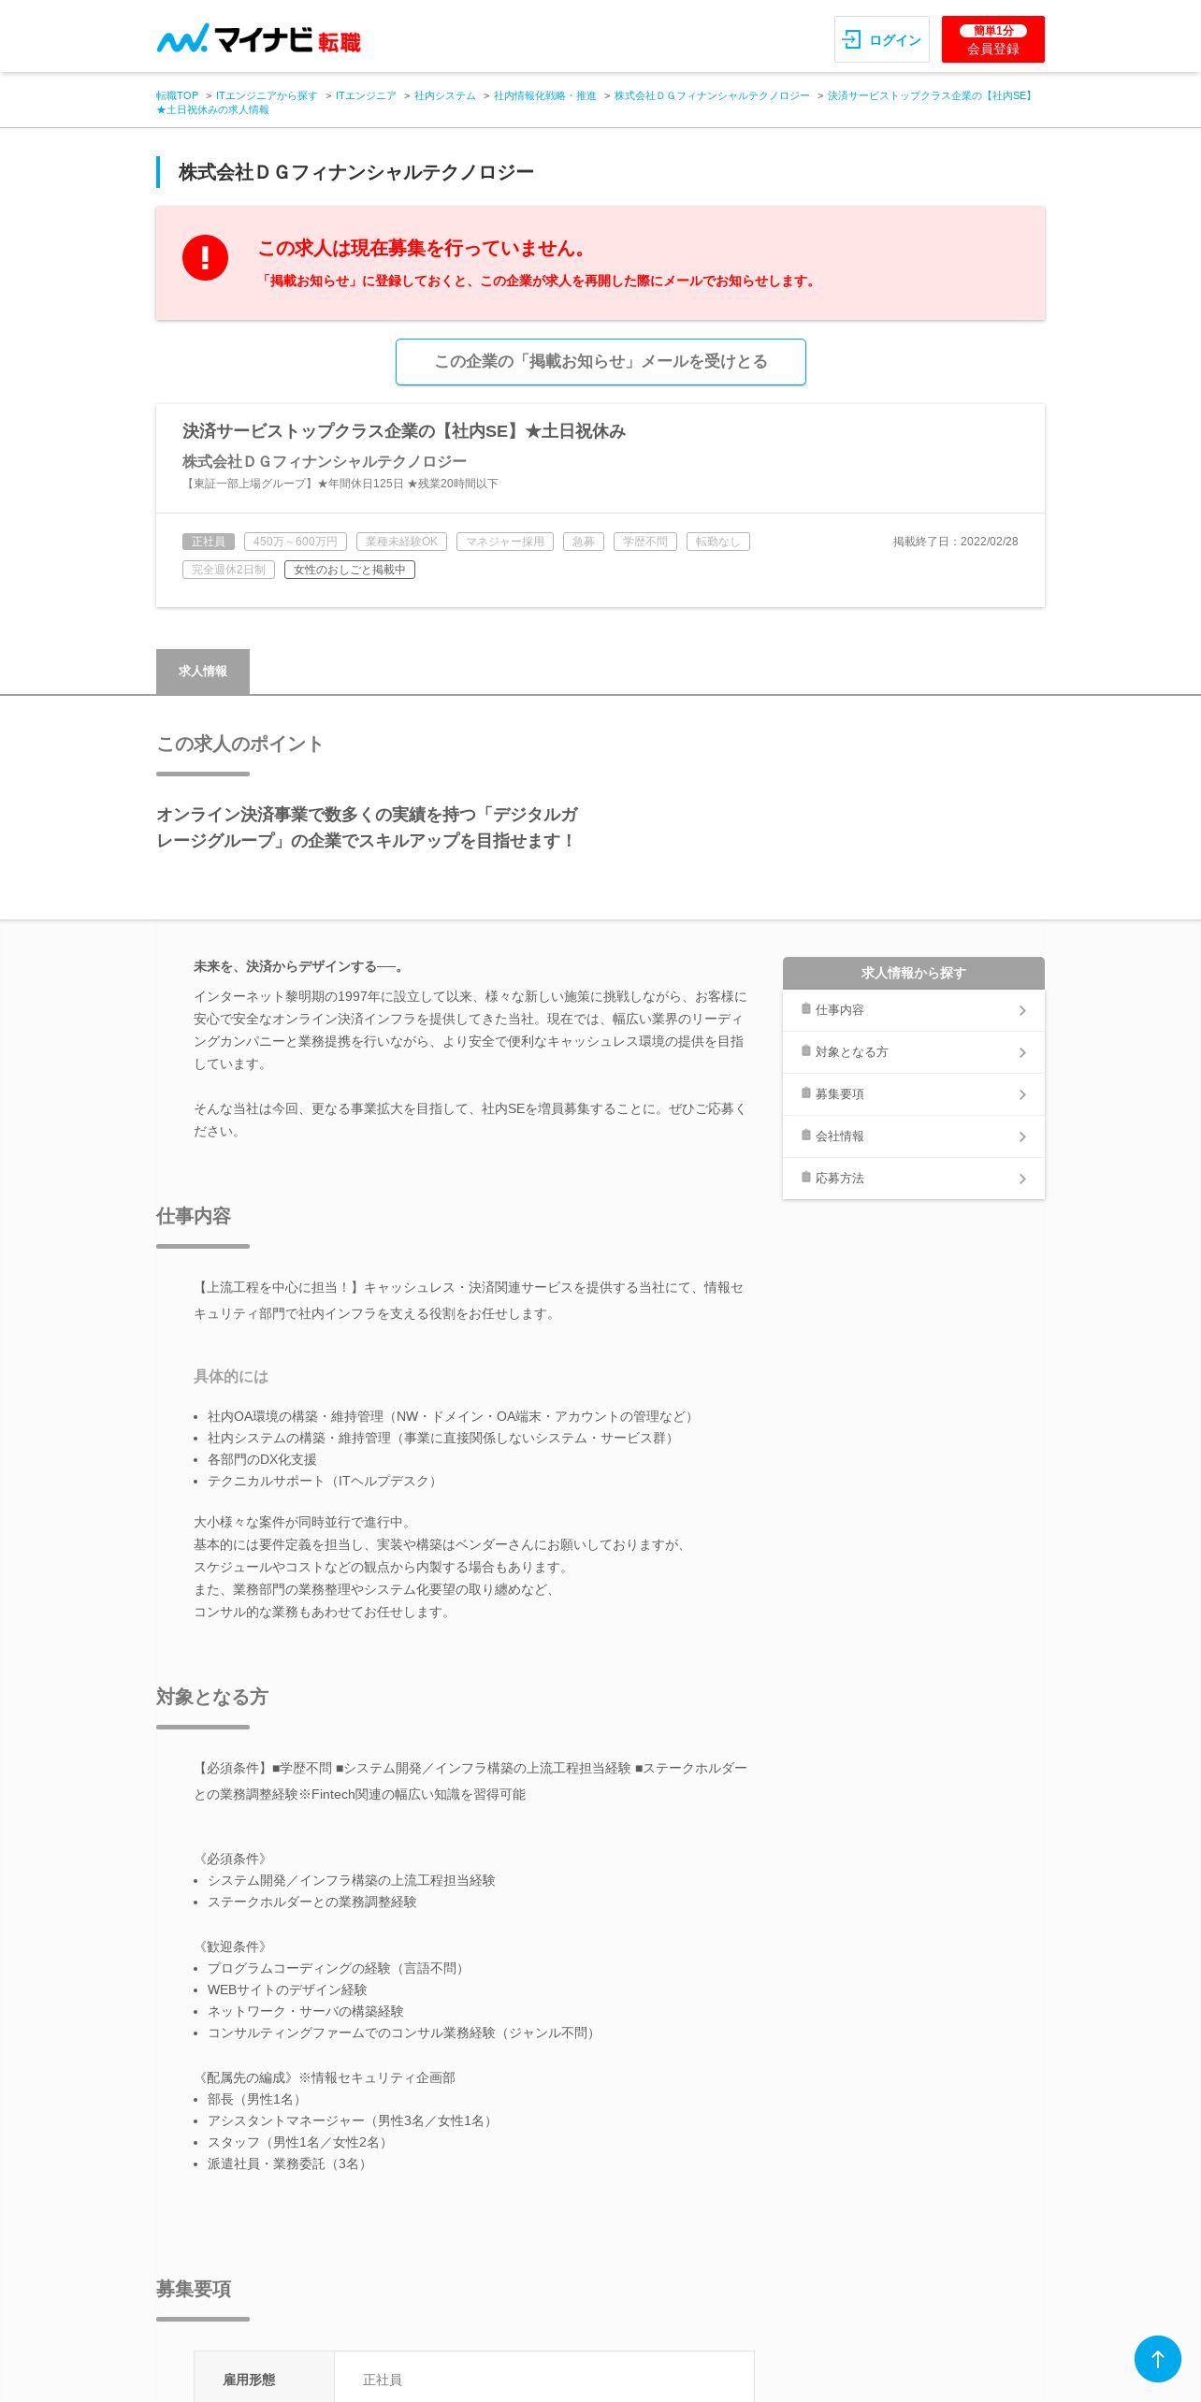This screenshot has width=1201, height=2402.
Task: Select the 求人情報 tab
Action: 203,672
